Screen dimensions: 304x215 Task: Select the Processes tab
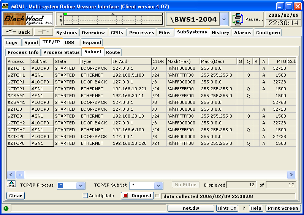tap(141, 33)
